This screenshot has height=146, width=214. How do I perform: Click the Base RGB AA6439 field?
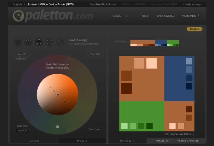coord(23,131)
